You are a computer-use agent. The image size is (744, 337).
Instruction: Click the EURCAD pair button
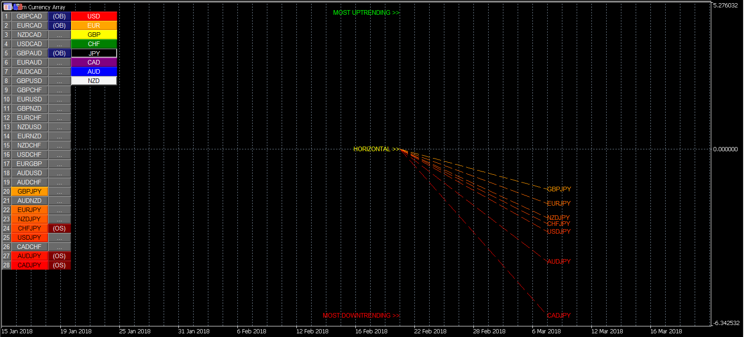click(29, 25)
